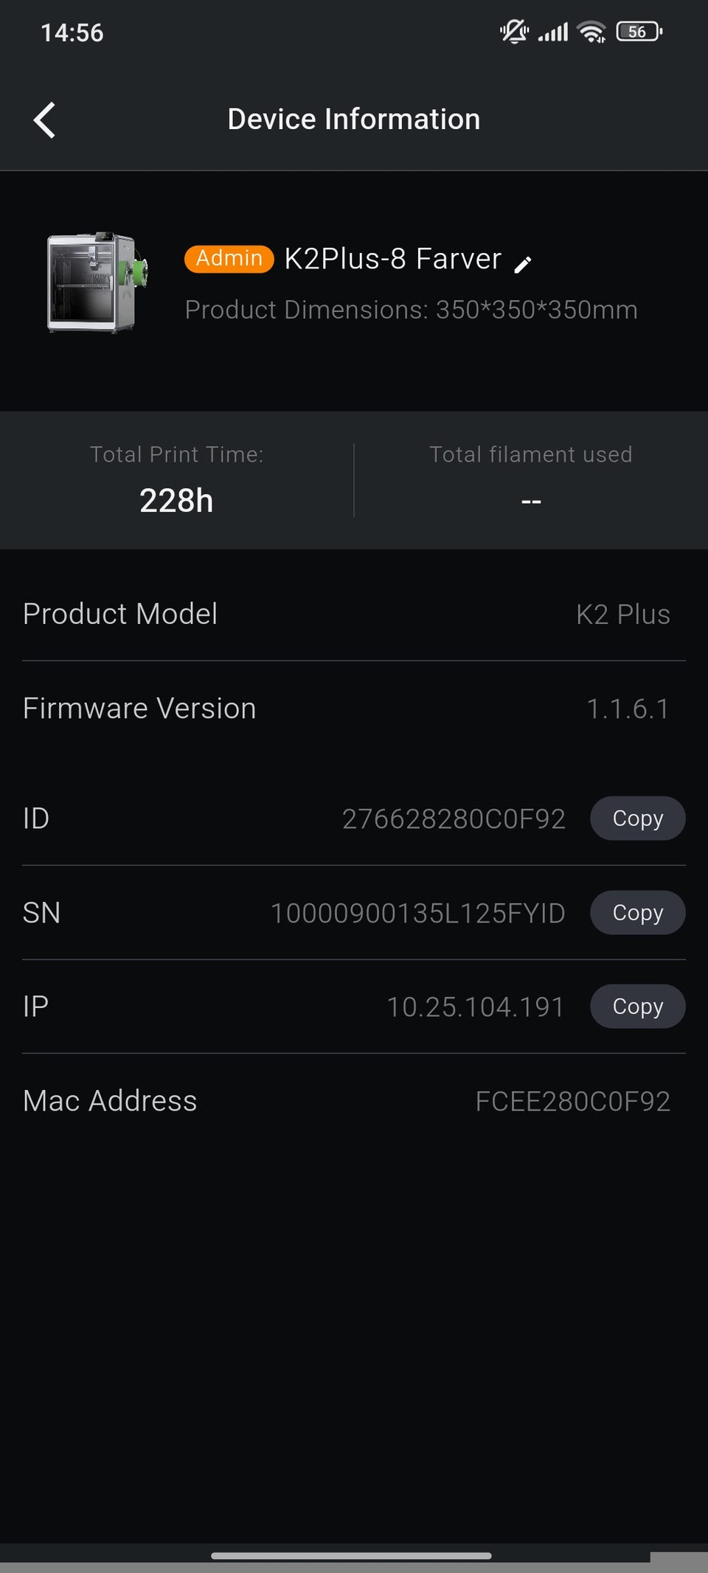Go back using the top-left arrow
Image resolution: width=708 pixels, height=1573 pixels.
pyautogui.click(x=44, y=119)
